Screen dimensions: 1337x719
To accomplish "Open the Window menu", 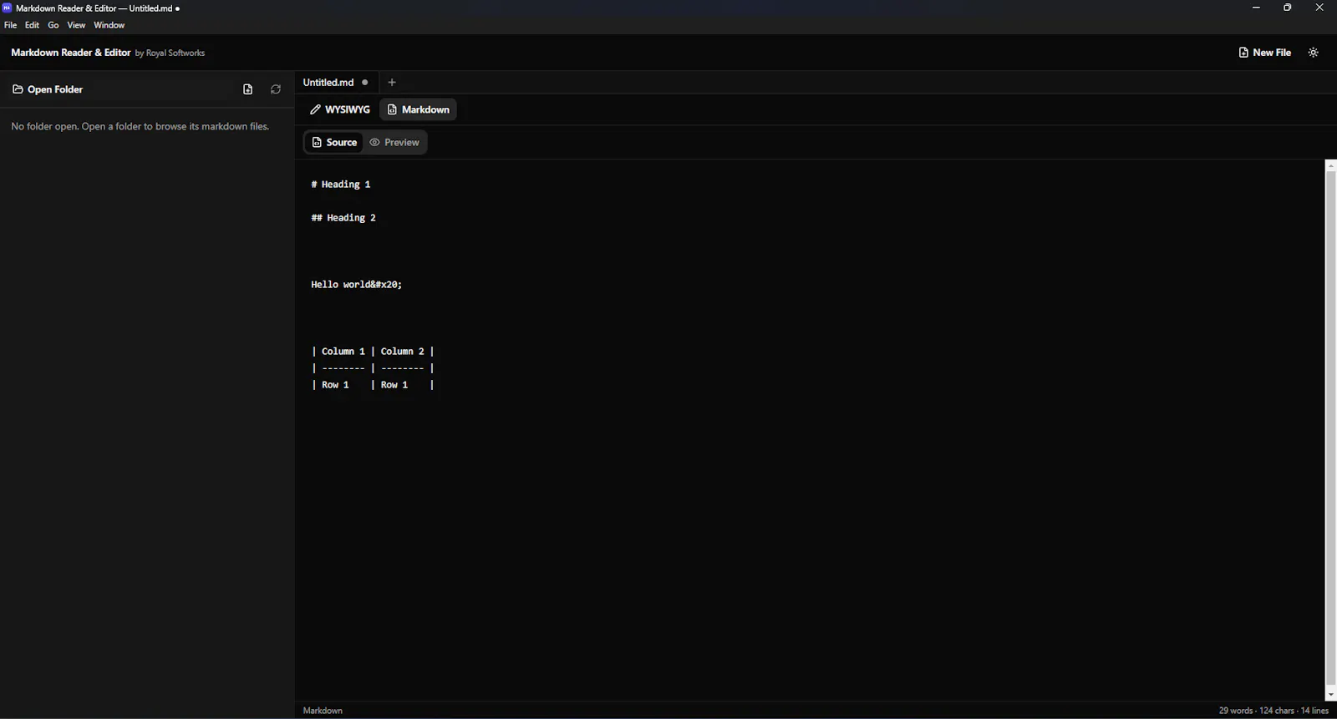I will coord(109,25).
